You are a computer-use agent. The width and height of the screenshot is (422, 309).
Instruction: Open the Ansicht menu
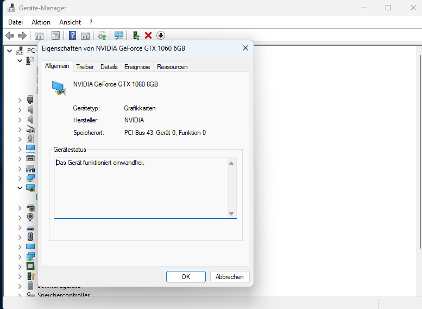70,22
